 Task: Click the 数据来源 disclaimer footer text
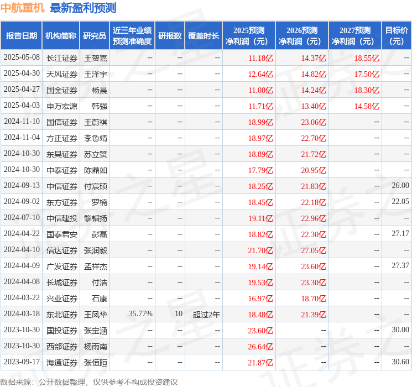[89, 381]
